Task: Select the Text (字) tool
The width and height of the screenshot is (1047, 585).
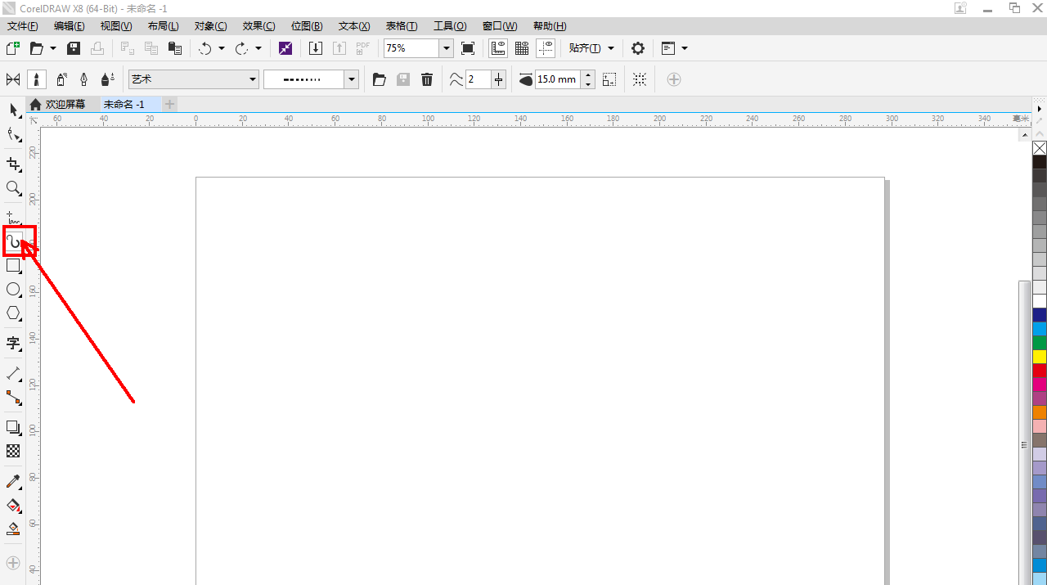Action: 13,343
